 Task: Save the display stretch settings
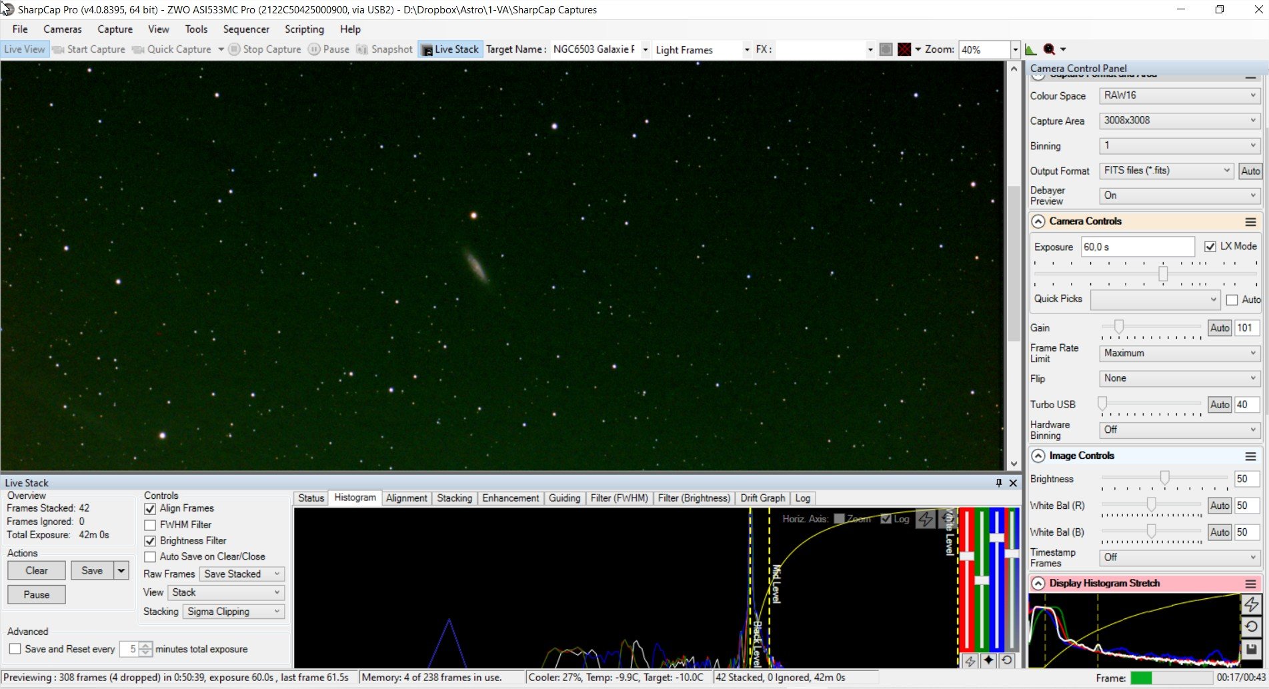coord(1251,649)
